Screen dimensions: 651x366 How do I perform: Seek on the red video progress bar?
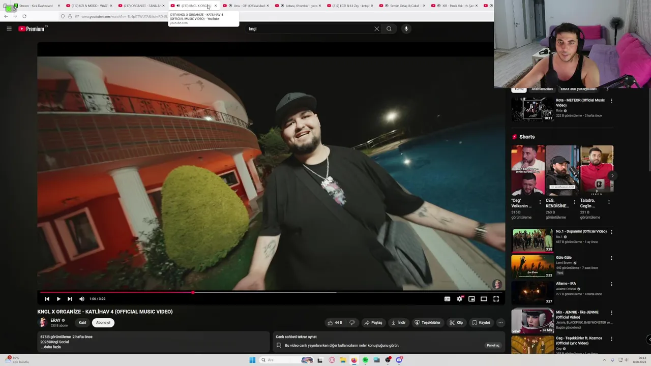pyautogui.click(x=271, y=292)
